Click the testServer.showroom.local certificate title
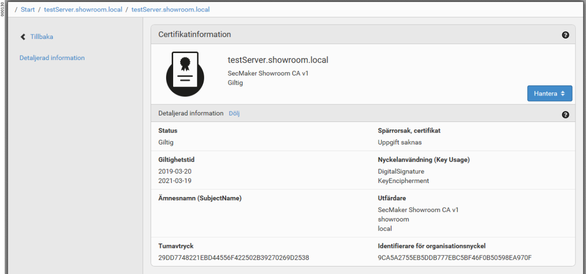The image size is (586, 274). pos(278,60)
